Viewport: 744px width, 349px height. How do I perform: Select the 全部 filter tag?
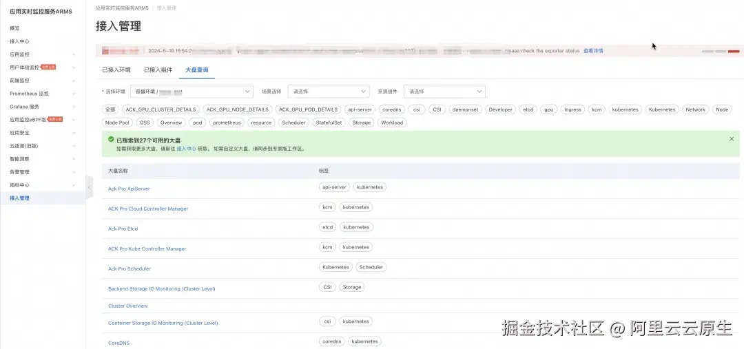(110, 109)
